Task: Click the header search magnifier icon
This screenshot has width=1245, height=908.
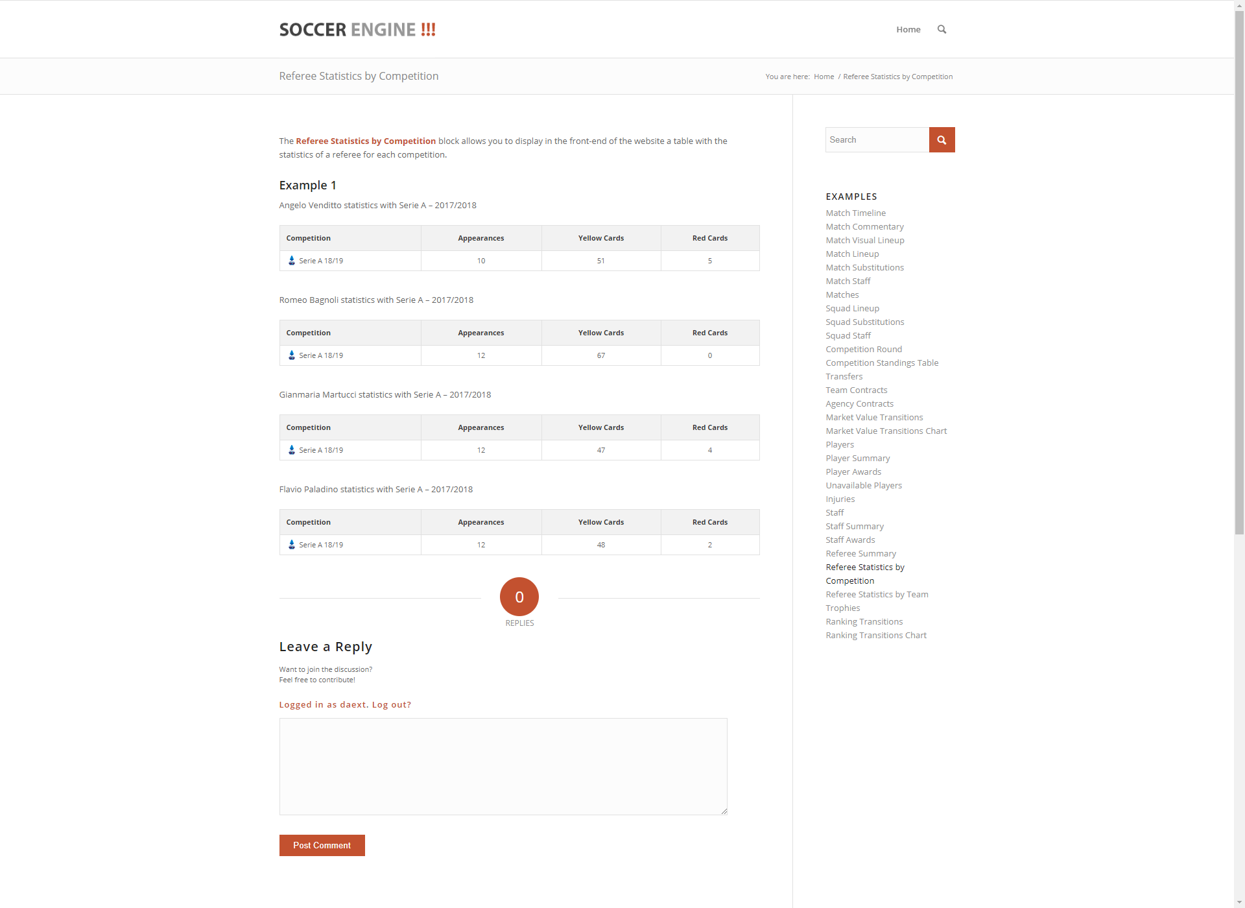Action: click(942, 29)
